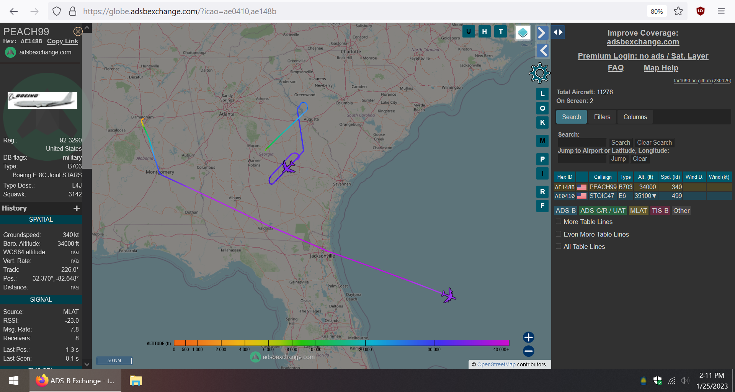This screenshot has width=735, height=392.
Task: Select the PEACH99 table row
Action: (643, 187)
